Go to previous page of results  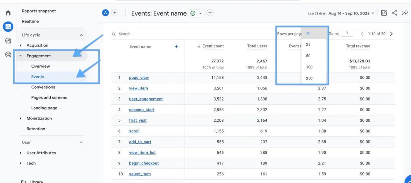click(362, 34)
